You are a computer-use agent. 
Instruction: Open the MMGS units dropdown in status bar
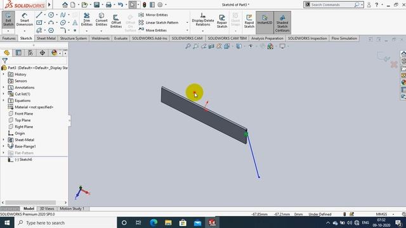(x=393, y=214)
